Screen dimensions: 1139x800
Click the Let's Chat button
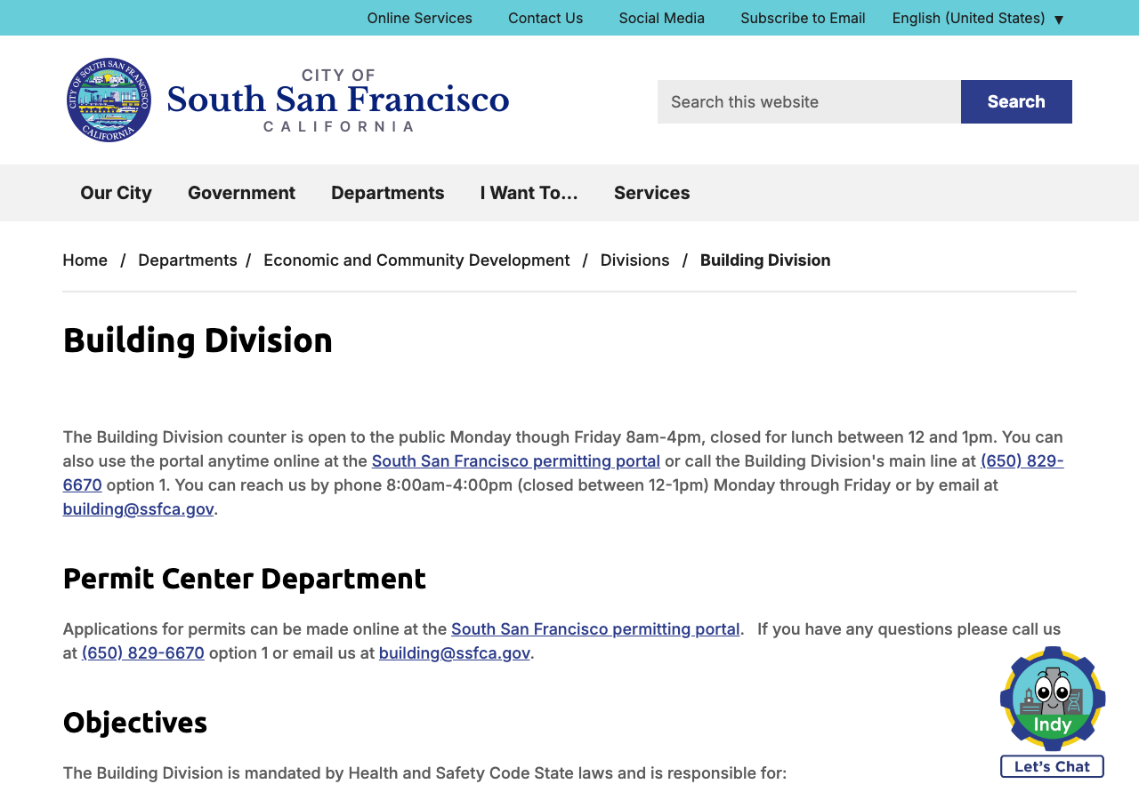pyautogui.click(x=1052, y=766)
